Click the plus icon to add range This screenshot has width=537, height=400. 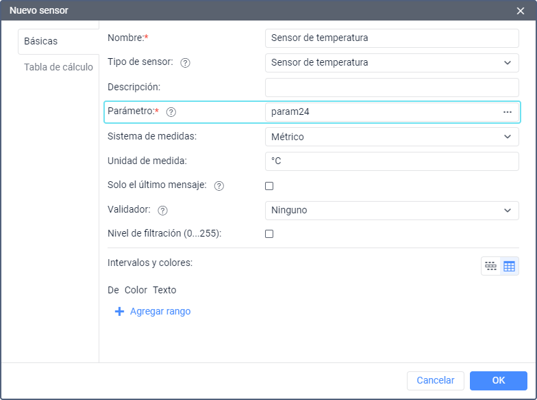(x=119, y=311)
